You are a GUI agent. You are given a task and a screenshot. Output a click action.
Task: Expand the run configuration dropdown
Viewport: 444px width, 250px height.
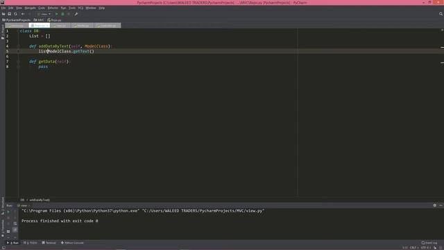coord(44,14)
